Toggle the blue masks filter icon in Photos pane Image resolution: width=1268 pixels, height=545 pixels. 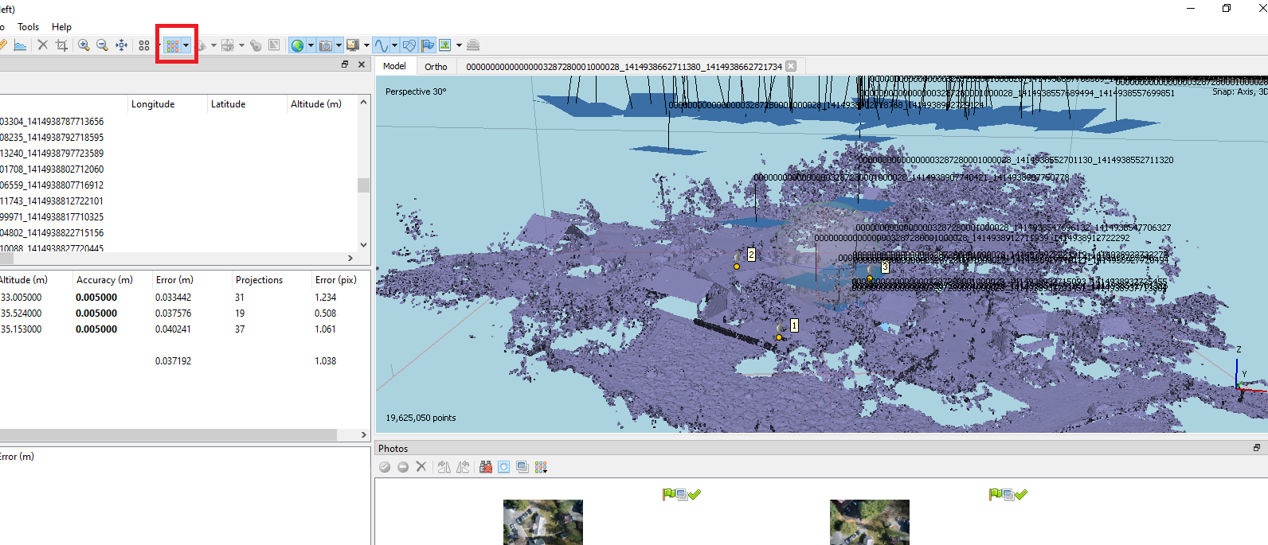tap(504, 467)
